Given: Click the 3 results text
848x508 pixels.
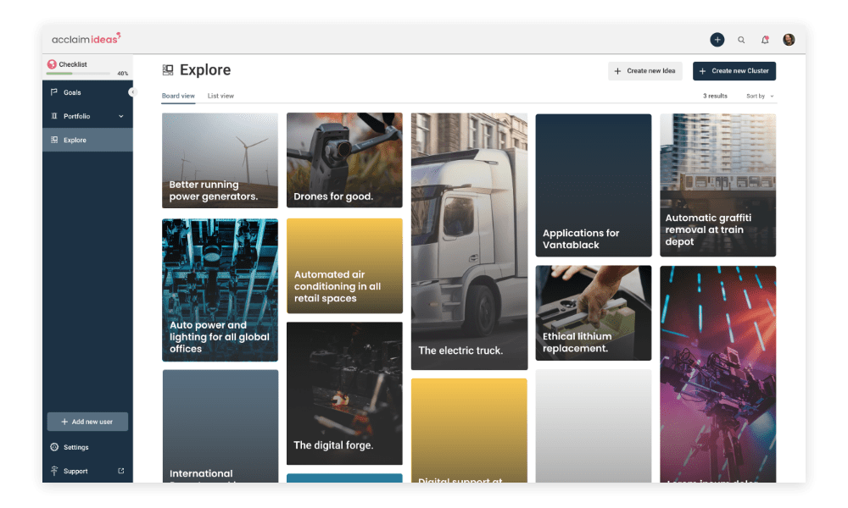Looking at the screenshot, I should [x=715, y=96].
